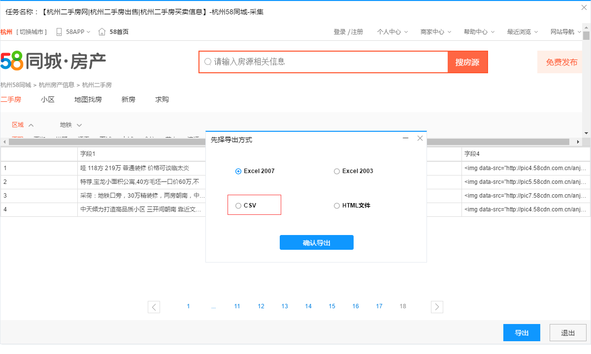Click the vertical scrollbar down arrow
Image resolution: width=591 pixels, height=354 pixels.
click(586, 133)
